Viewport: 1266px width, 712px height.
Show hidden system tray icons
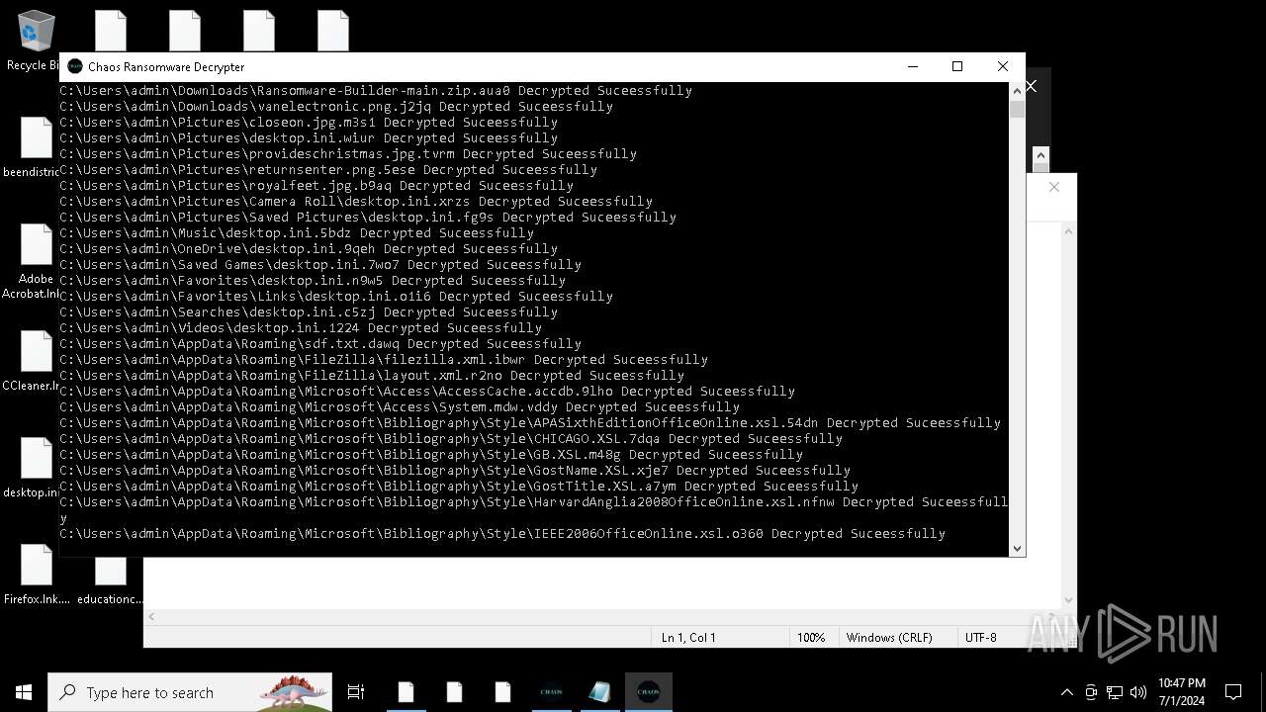1066,692
